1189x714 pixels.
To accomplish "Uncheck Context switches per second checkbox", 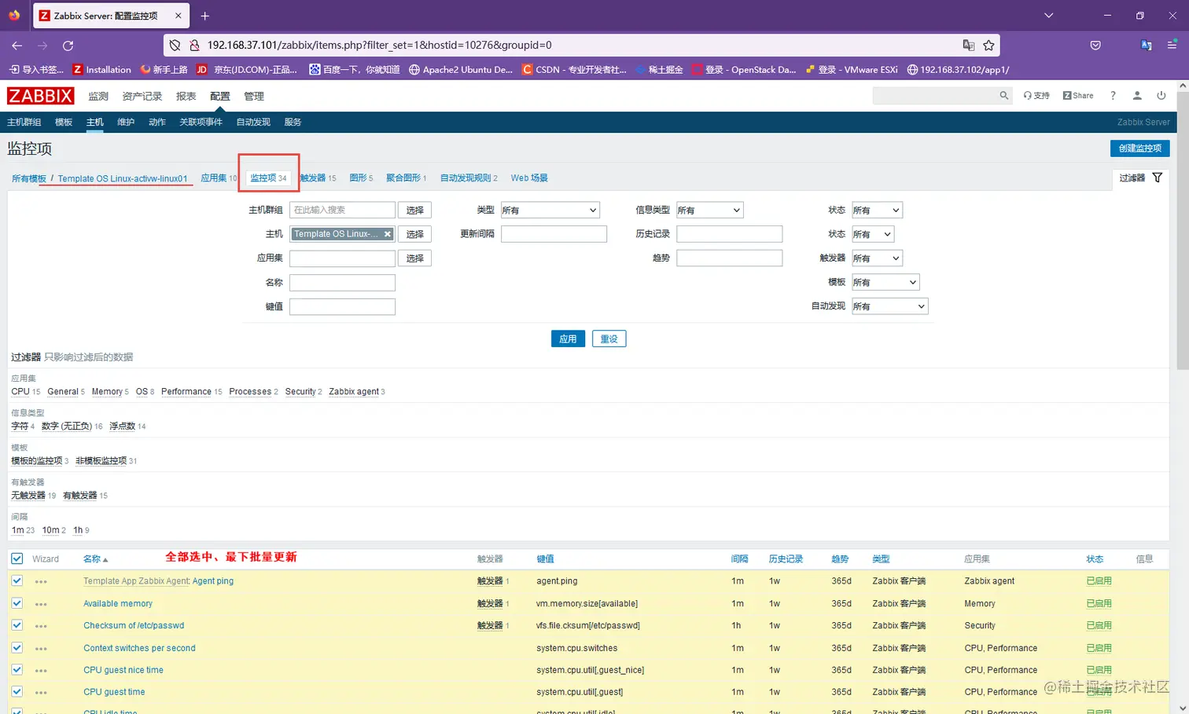I will 17,648.
